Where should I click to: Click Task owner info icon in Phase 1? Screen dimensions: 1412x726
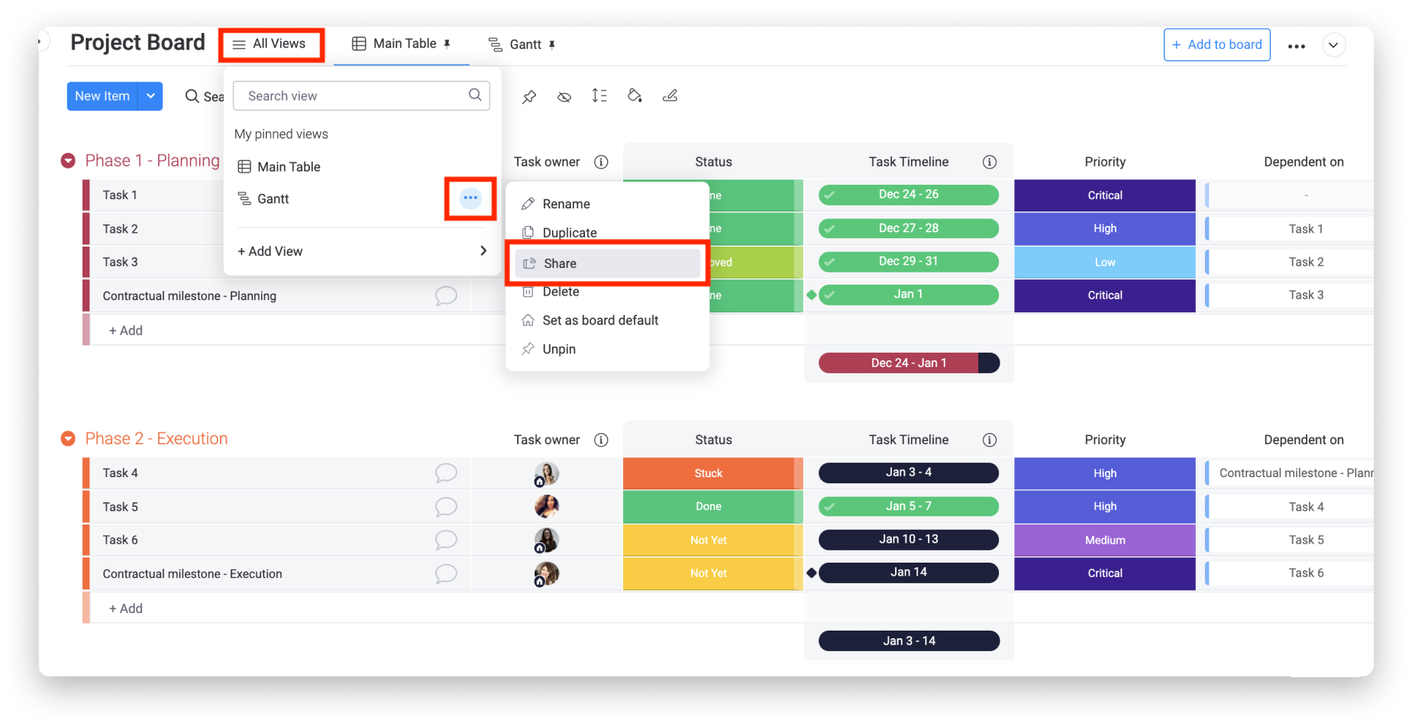pyautogui.click(x=601, y=162)
